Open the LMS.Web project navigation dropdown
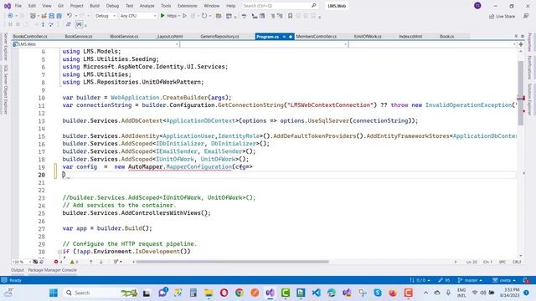The width and height of the screenshot is (536, 301). point(95,44)
